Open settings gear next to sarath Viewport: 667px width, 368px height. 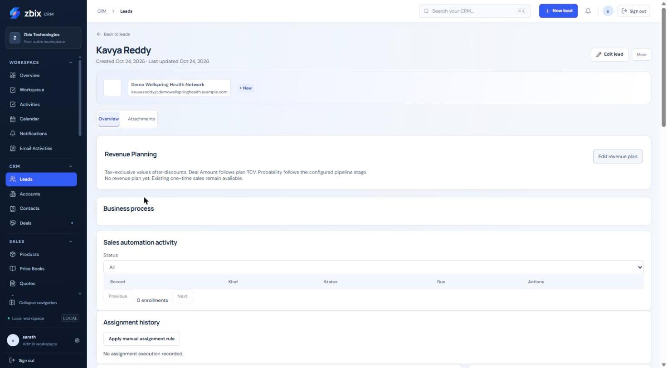77,340
